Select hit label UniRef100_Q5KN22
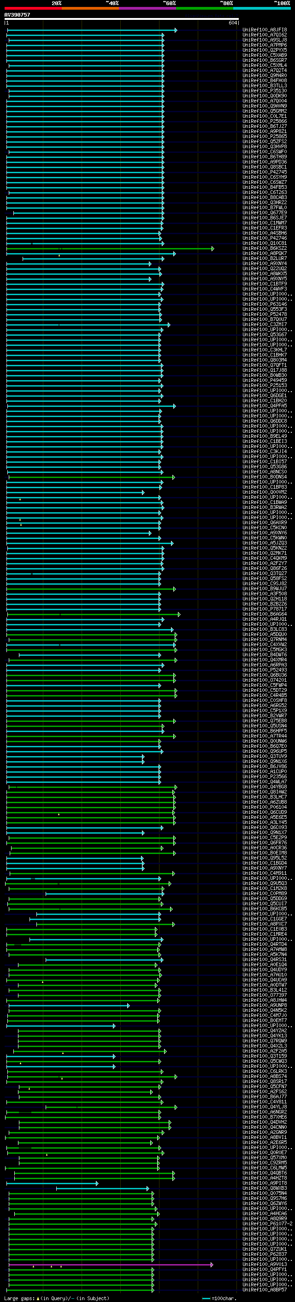Viewport: 295px width, 1302px height. pos(265,548)
